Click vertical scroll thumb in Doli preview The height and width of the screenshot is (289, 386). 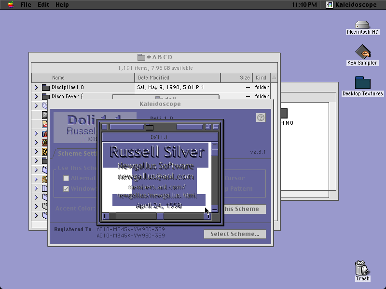point(215,152)
